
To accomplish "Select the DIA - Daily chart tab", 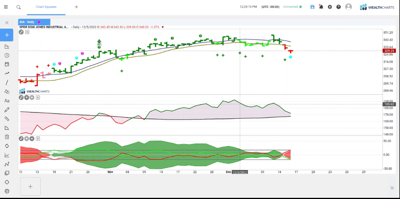I will [x=34, y=22].
